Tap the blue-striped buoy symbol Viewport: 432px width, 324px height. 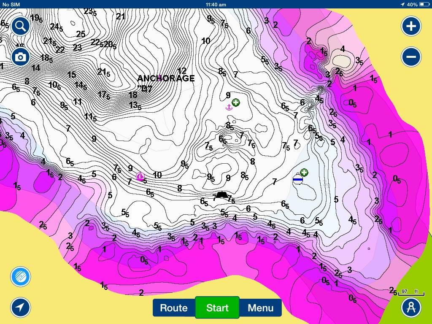298,180
